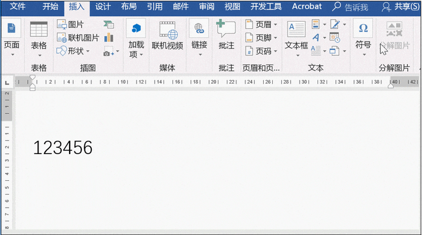
Task: Click the vertical ruler on the left
Action: click(x=7, y=160)
